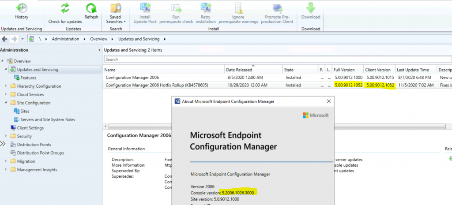Select the Security folder
452x205 pixels.
[x=24, y=136]
